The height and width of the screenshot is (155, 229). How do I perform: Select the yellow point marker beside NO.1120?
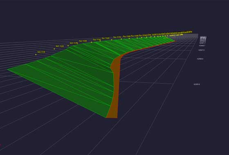click(x=54, y=49)
